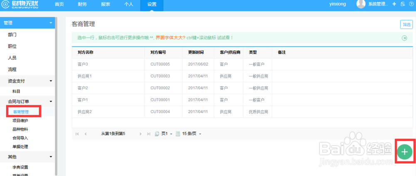This screenshot has width=416, height=176.
Task: Click the 财物无忧 logo
Action: click(x=20, y=5)
